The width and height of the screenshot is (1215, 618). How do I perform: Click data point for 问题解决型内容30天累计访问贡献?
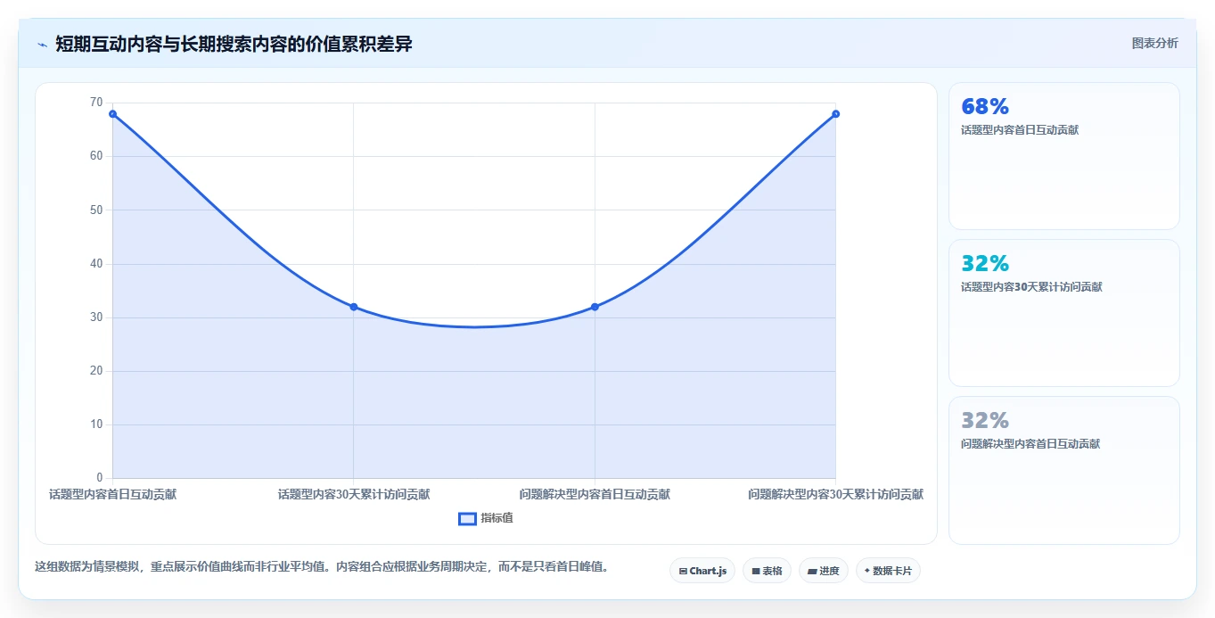[x=835, y=114]
